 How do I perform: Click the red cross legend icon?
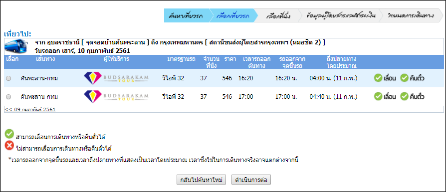click(9, 145)
